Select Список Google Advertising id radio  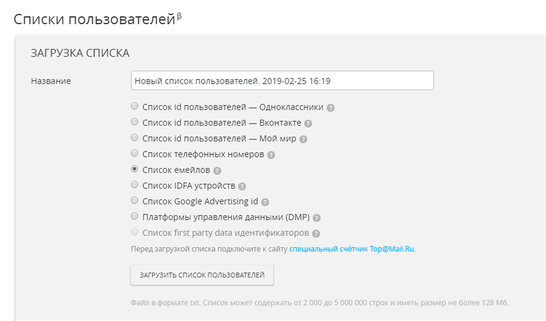tap(135, 200)
